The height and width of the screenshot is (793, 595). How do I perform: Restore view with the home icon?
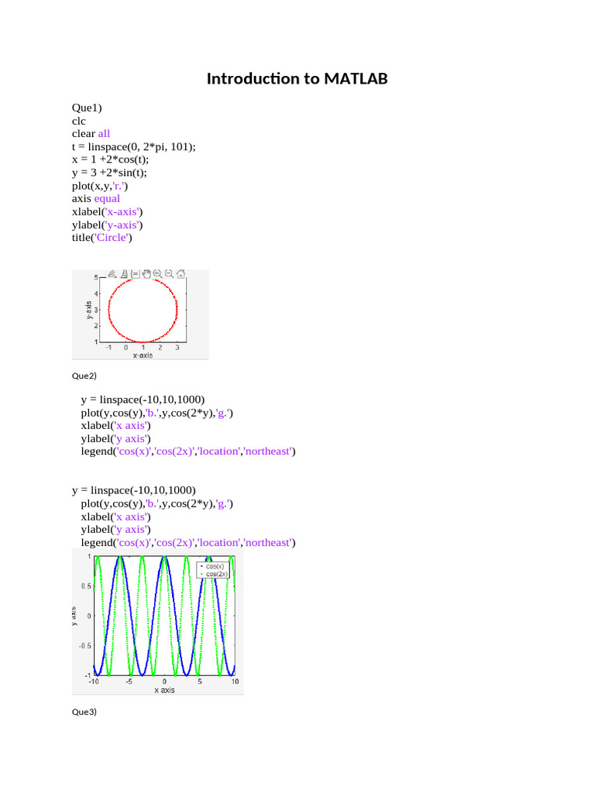pyautogui.click(x=181, y=273)
